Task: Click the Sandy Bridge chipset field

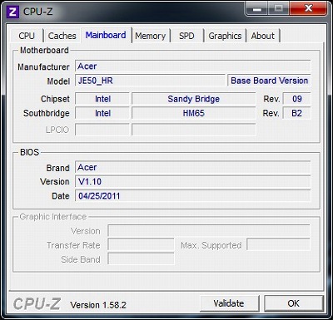Action: 193,99
